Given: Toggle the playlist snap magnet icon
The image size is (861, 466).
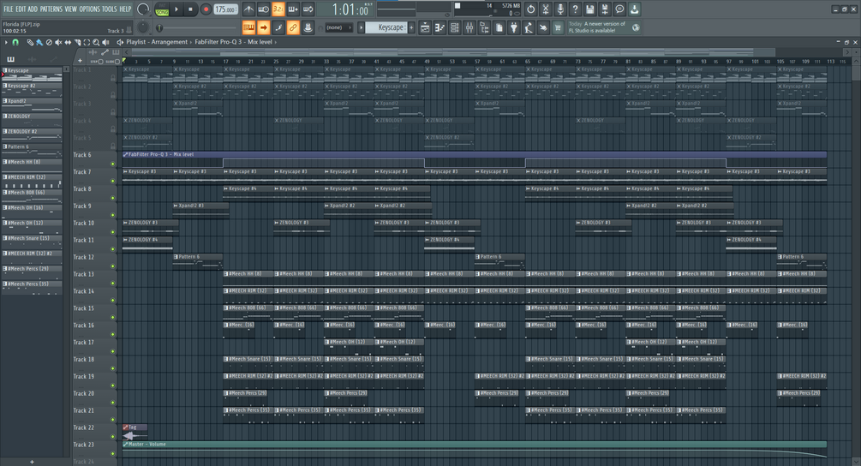Looking at the screenshot, I should (16, 42).
